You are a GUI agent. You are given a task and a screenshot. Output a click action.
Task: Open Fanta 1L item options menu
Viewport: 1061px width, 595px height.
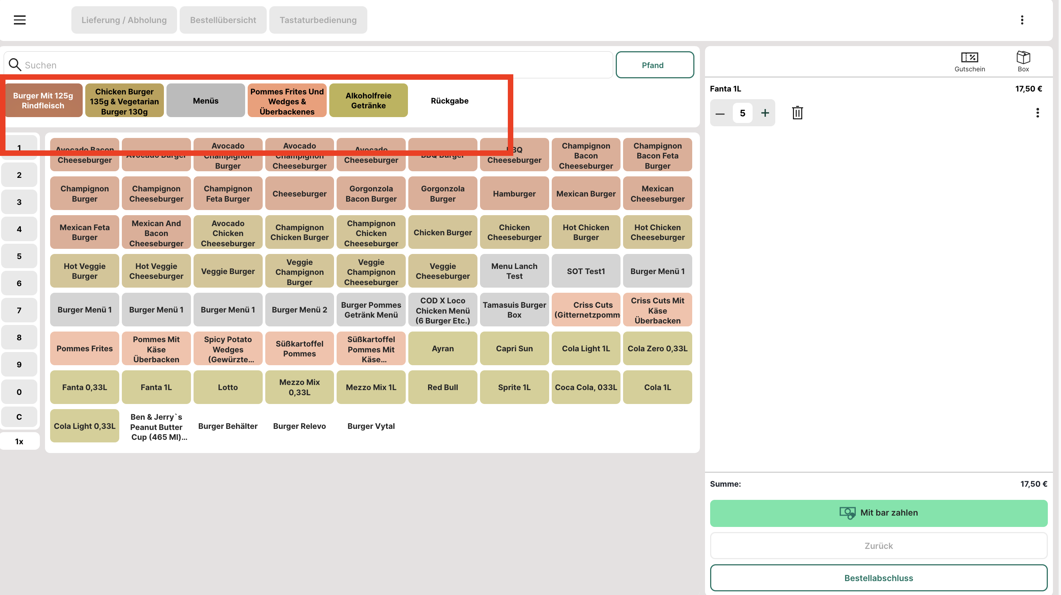click(1037, 113)
